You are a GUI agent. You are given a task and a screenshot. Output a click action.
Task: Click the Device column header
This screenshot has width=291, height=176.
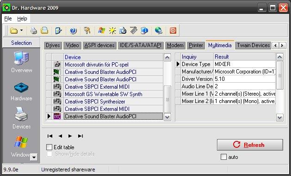click(114, 57)
